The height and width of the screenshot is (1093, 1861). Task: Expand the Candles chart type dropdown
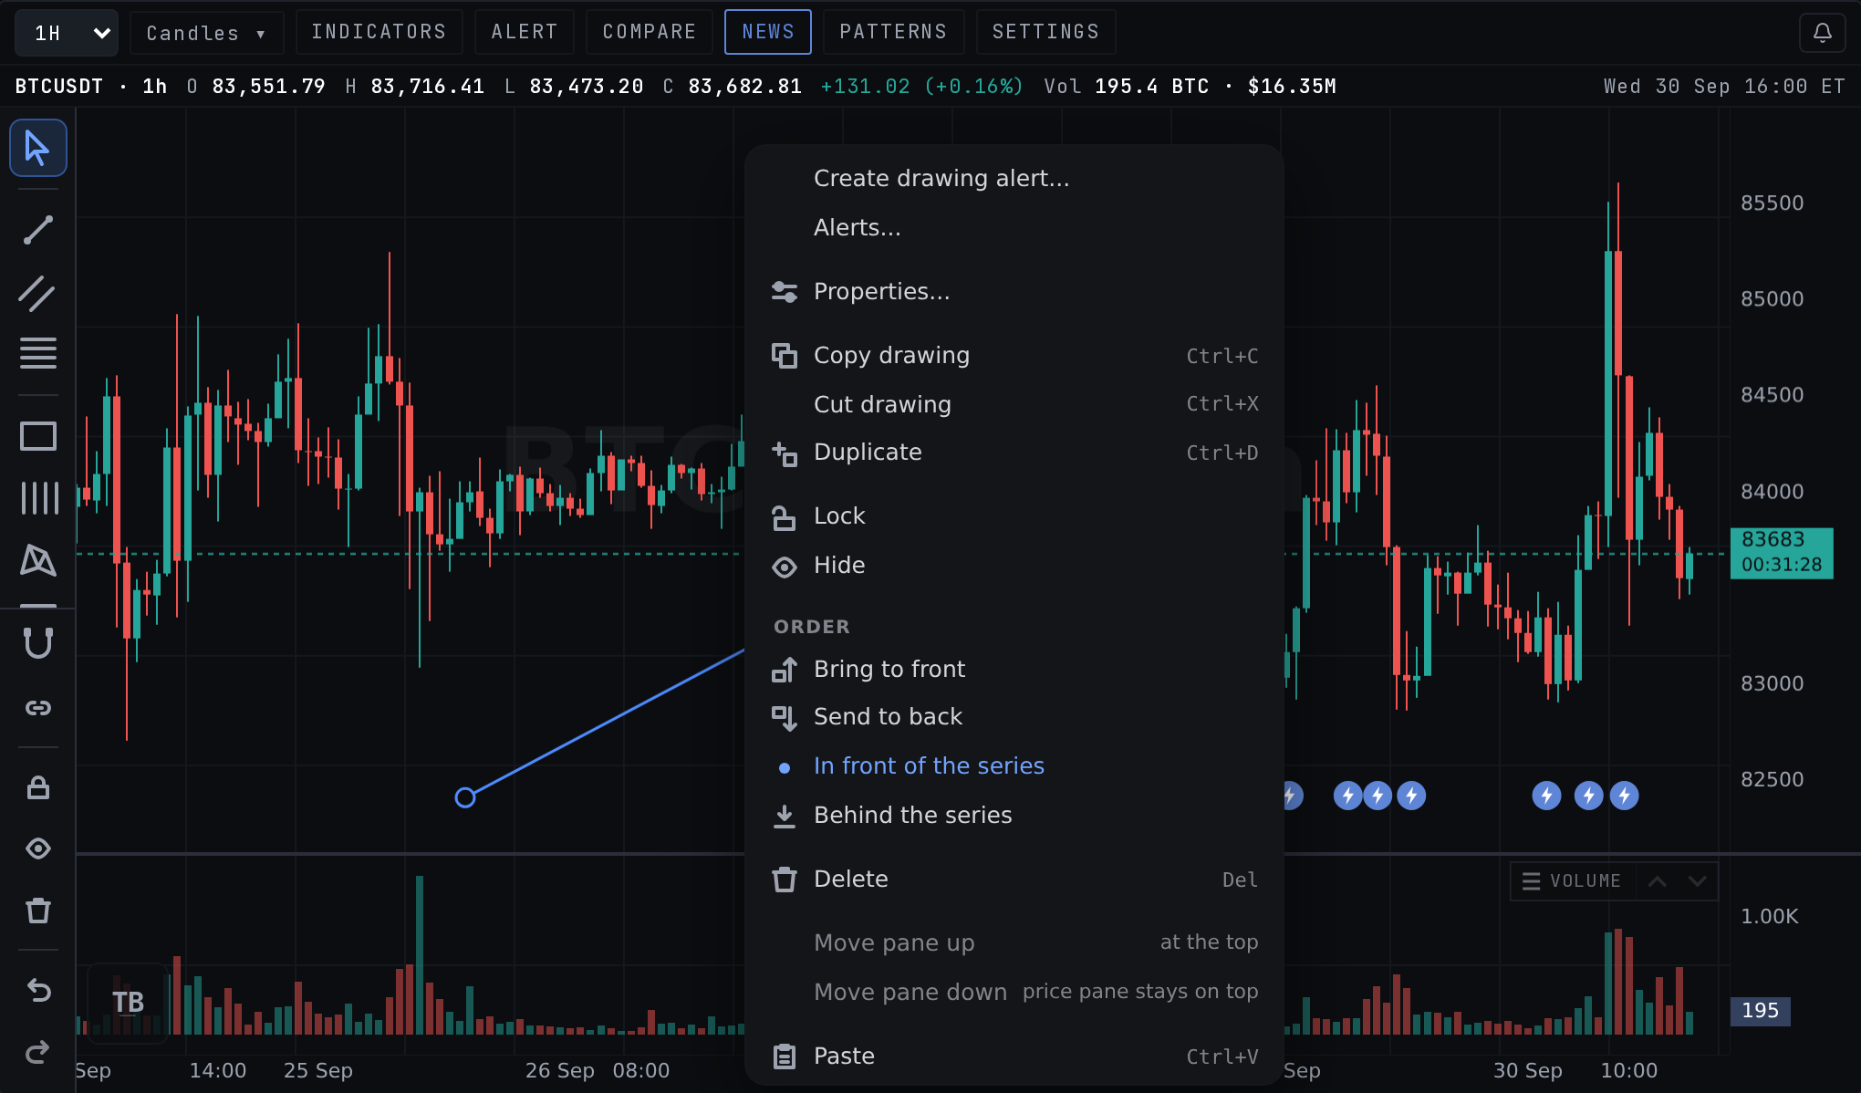click(206, 33)
